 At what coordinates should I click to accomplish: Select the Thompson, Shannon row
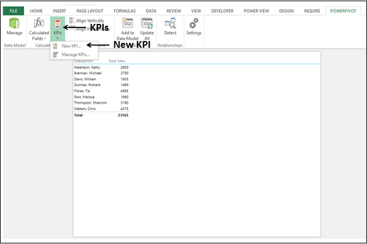[101, 103]
